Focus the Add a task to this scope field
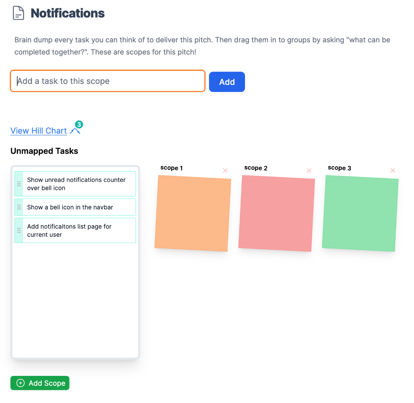This screenshot has height=403, width=414. tap(108, 81)
